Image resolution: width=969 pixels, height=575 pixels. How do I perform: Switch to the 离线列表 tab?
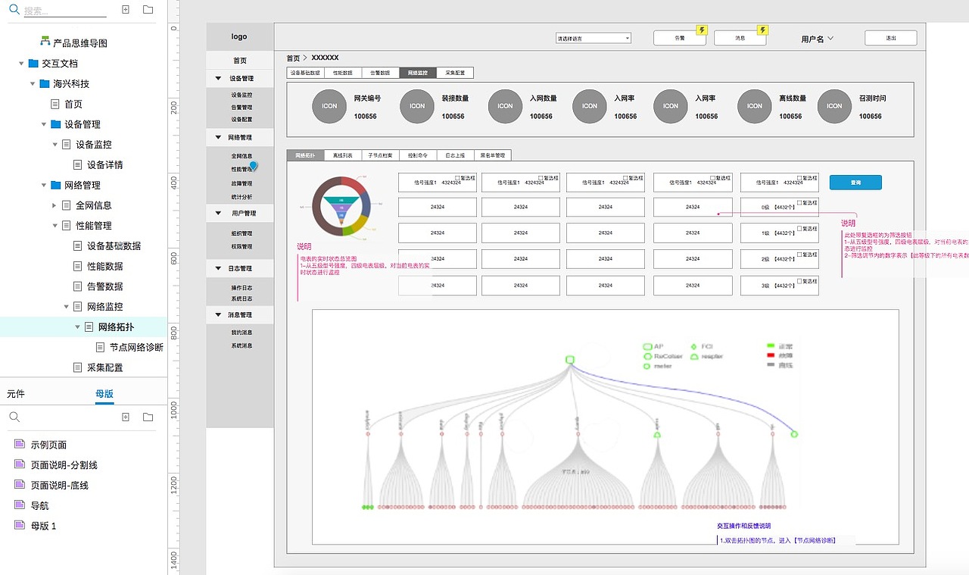tap(342, 155)
